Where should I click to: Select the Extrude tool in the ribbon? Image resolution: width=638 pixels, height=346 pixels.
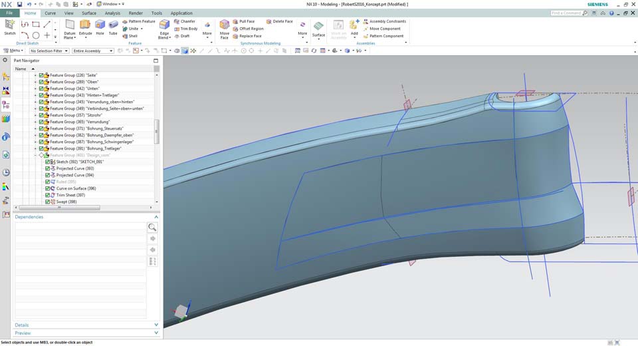tap(85, 25)
